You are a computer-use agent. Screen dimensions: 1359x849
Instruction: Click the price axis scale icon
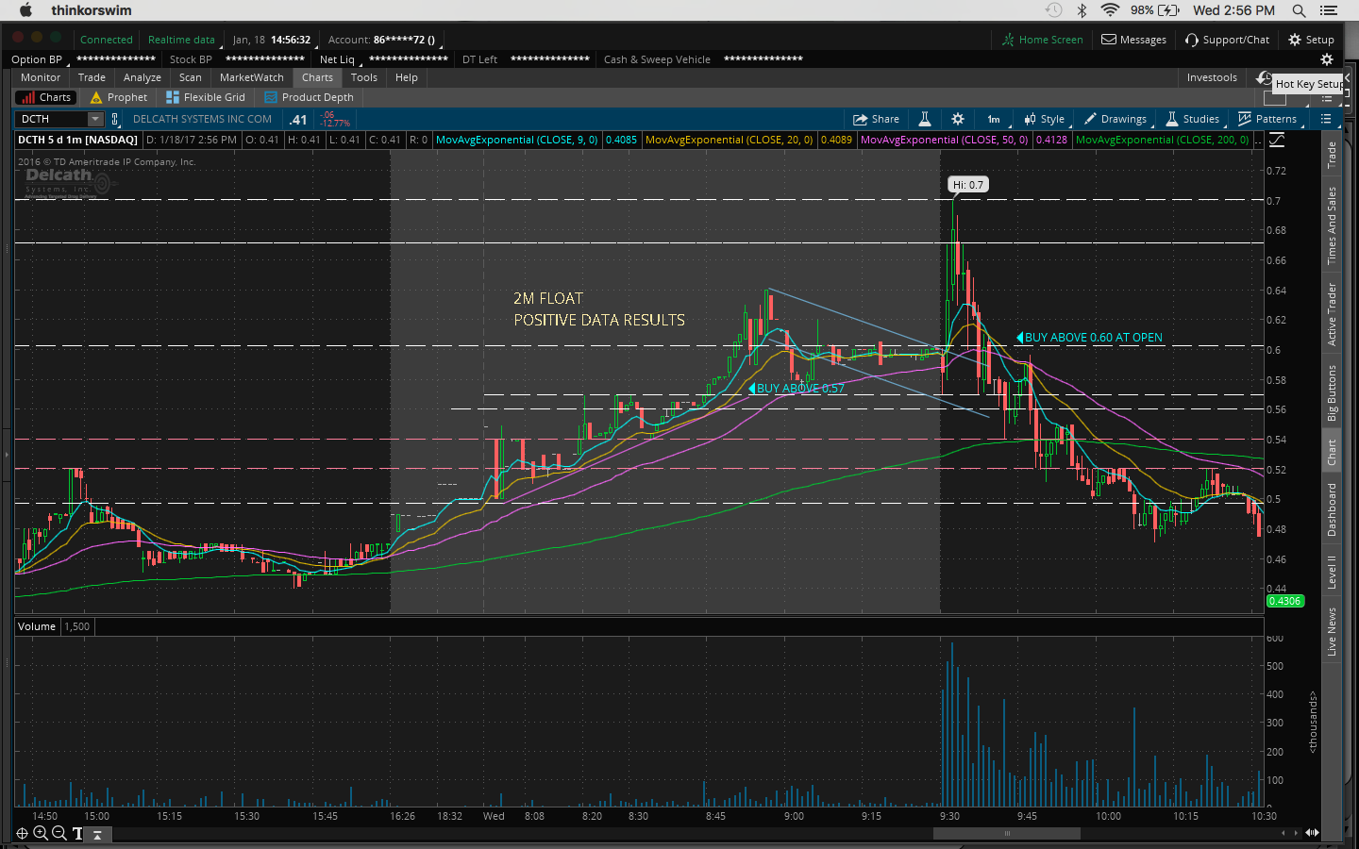1277,140
